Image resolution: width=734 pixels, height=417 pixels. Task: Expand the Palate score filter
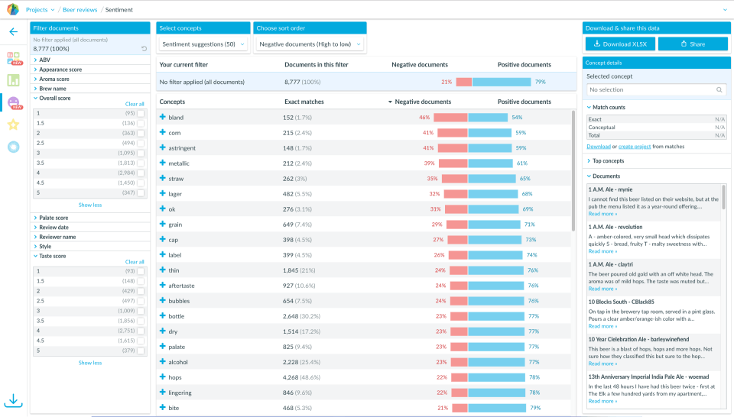point(54,218)
